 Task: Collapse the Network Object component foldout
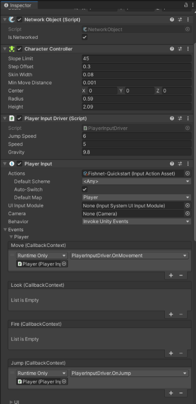coord(5,20)
